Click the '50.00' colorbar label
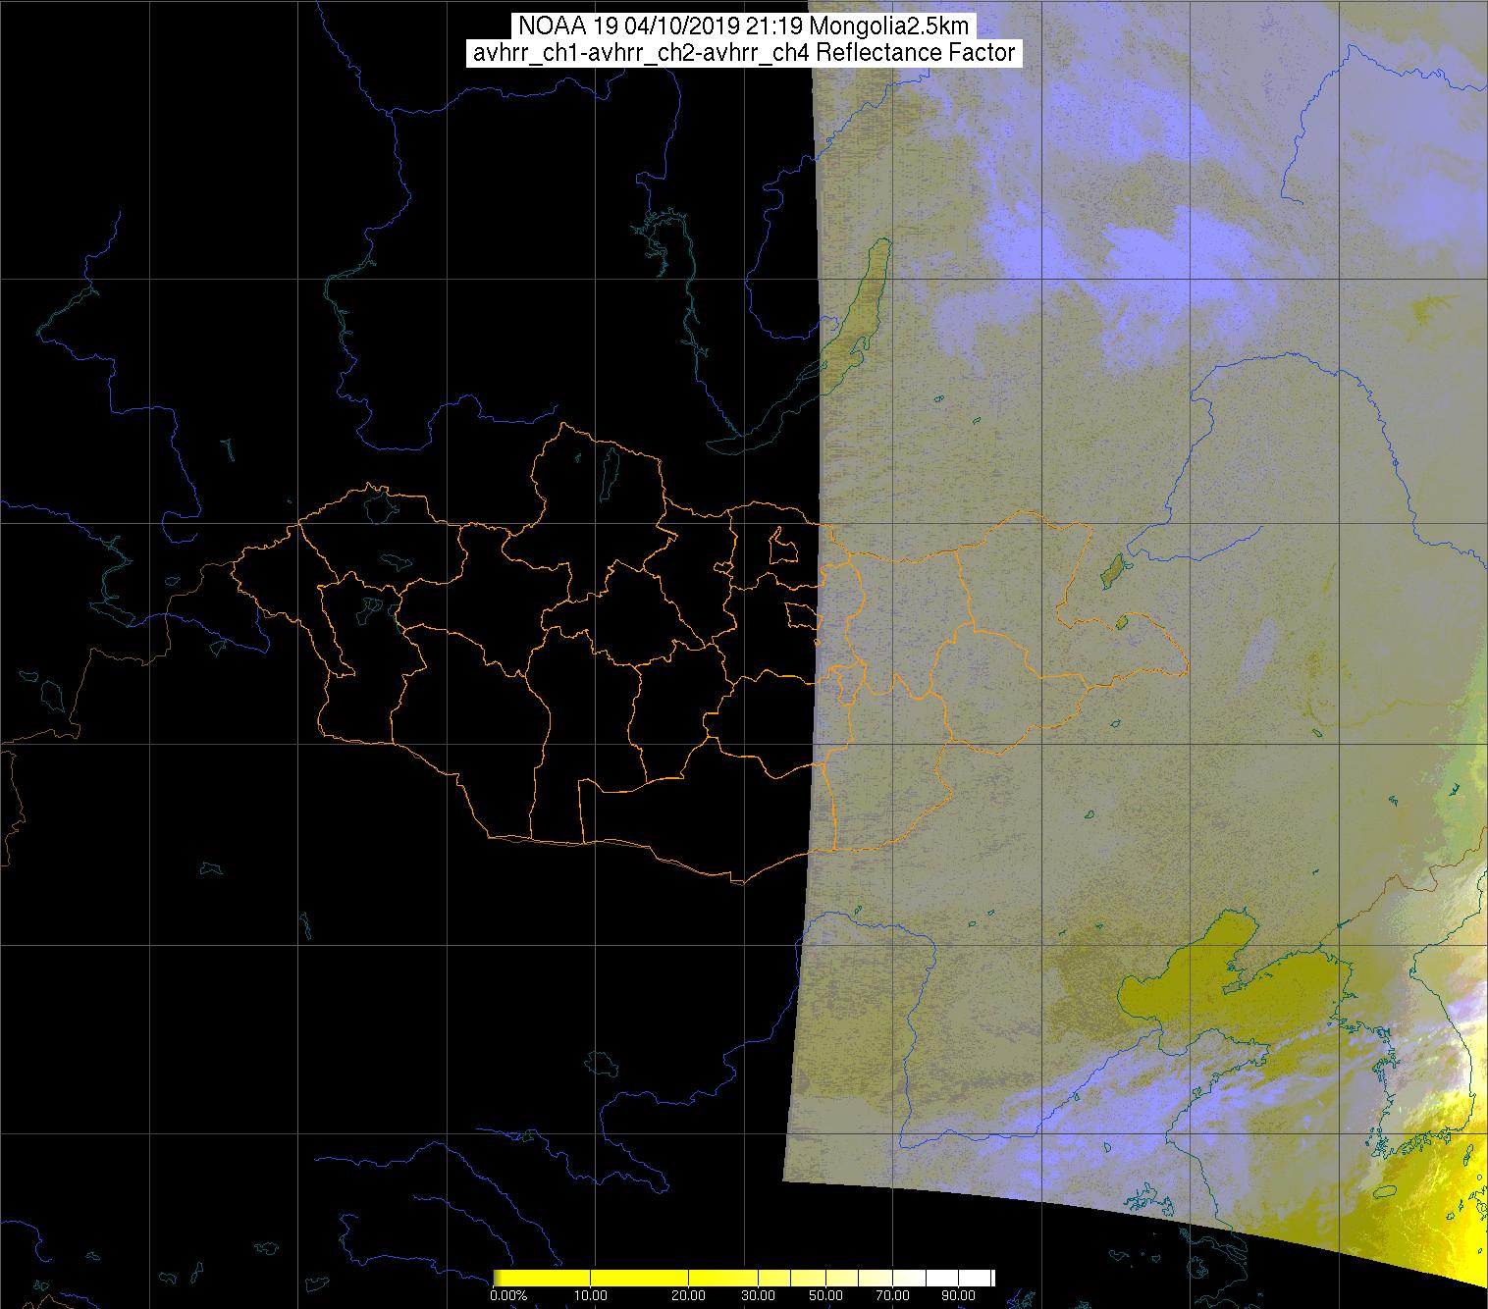 (825, 1295)
